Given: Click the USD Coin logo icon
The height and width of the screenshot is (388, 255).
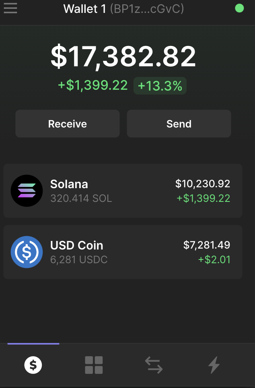Looking at the screenshot, I should (27, 252).
